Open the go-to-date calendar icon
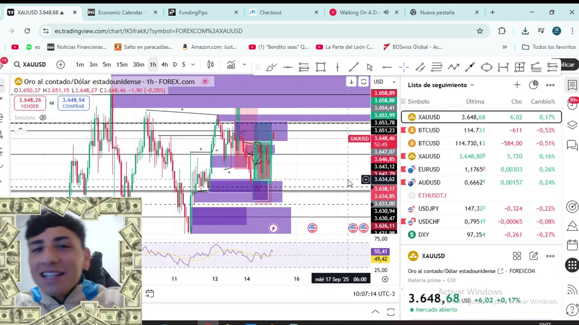Viewport: 579px width, 325px height. pyautogui.click(x=150, y=294)
